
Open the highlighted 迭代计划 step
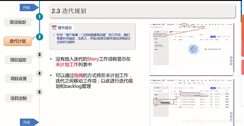pos(18,41)
